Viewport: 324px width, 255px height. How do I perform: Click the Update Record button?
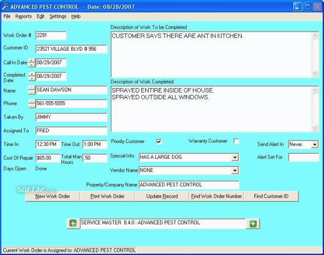162,196
